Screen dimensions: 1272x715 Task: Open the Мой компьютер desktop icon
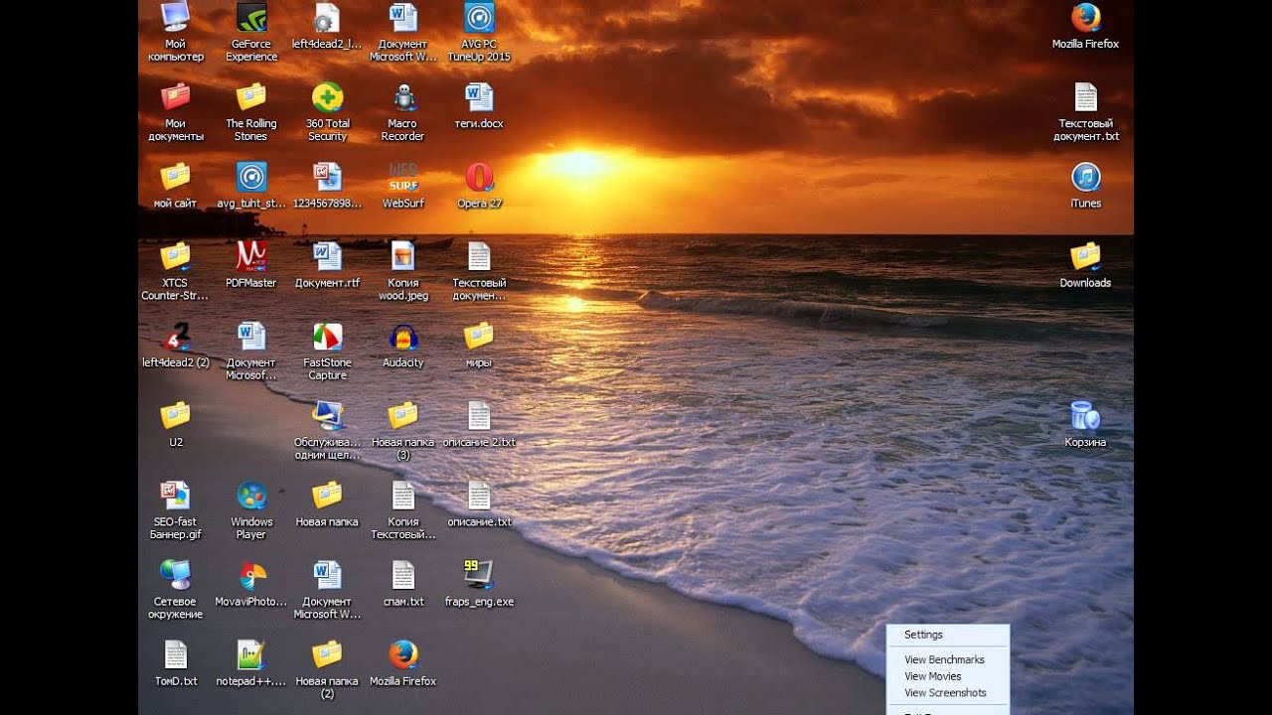coord(176,32)
